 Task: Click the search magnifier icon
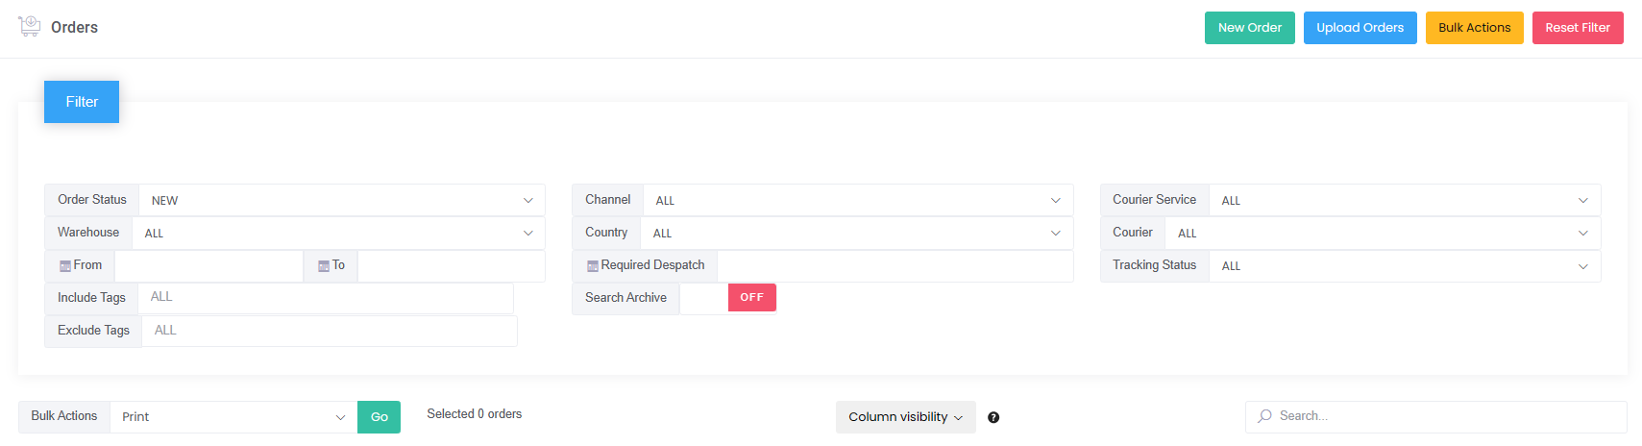click(1265, 416)
